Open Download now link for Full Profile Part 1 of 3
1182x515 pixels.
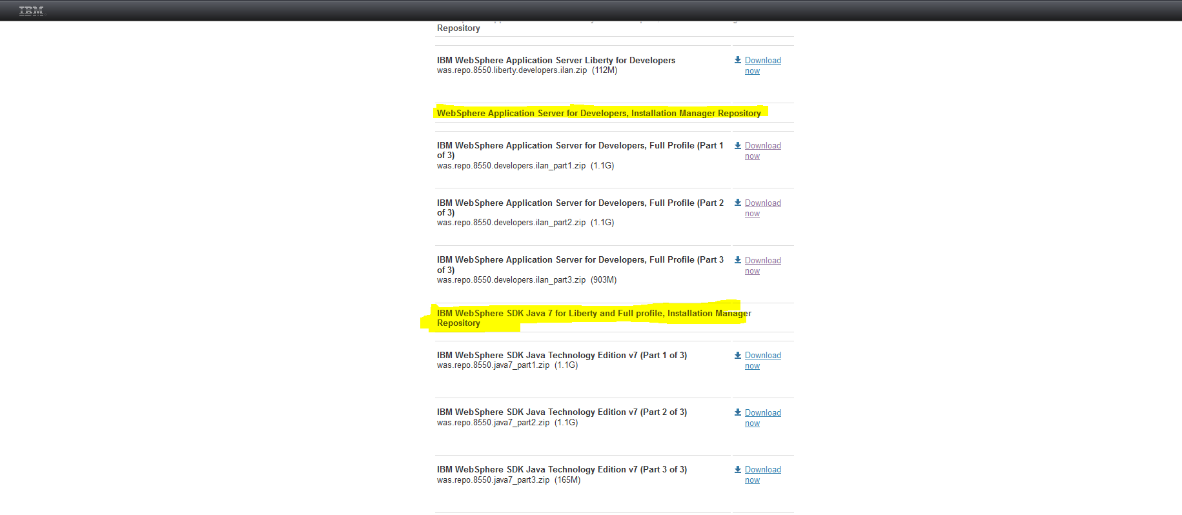762,150
